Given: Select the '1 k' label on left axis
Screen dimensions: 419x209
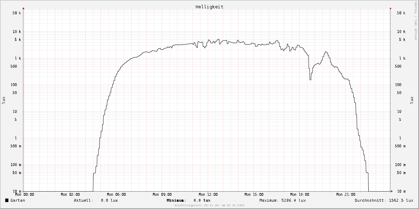Looking at the screenshot, I should point(18,59).
